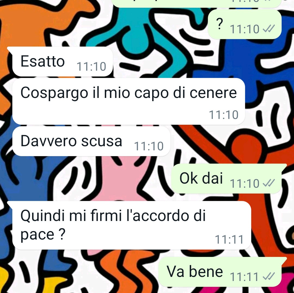The width and height of the screenshot is (294, 293).
Task: Tap the 11:11 timestamp on the "accordo di pace" message
Action: [229, 240]
